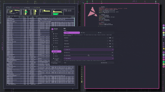Decrease the Edge margin value

pos(108,44)
